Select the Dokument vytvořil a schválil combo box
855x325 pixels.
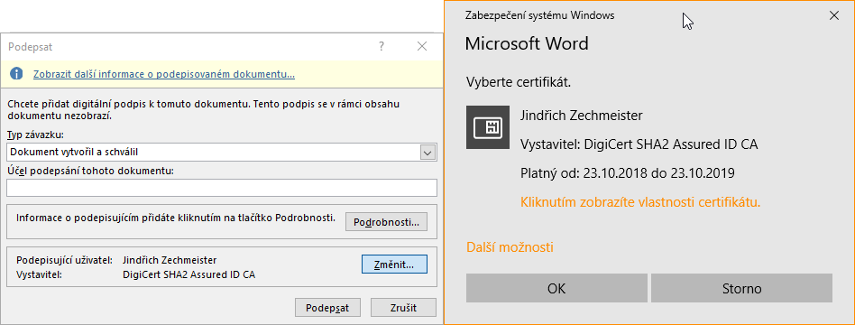click(x=222, y=153)
